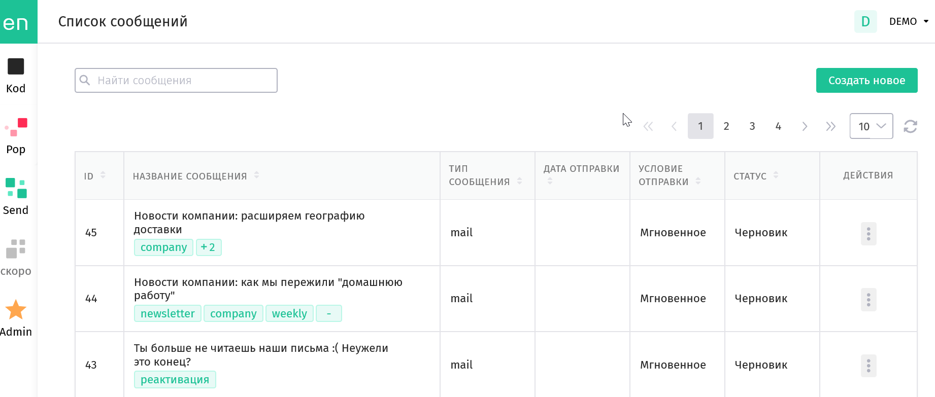Screen dimensions: 935x397
Task: Open message about 'домашнюю работу'
Action: click(x=268, y=288)
